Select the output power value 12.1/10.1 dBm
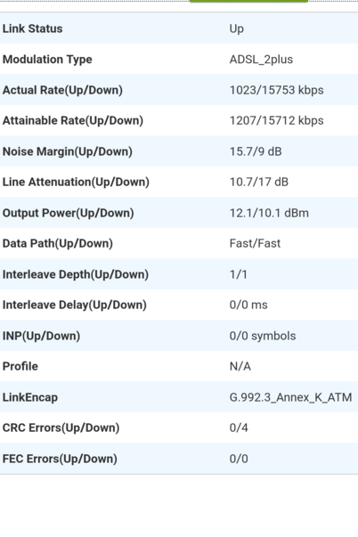The width and height of the screenshot is (358, 537). click(x=269, y=213)
